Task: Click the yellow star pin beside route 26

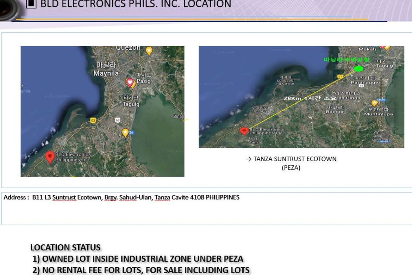Action: (125, 133)
